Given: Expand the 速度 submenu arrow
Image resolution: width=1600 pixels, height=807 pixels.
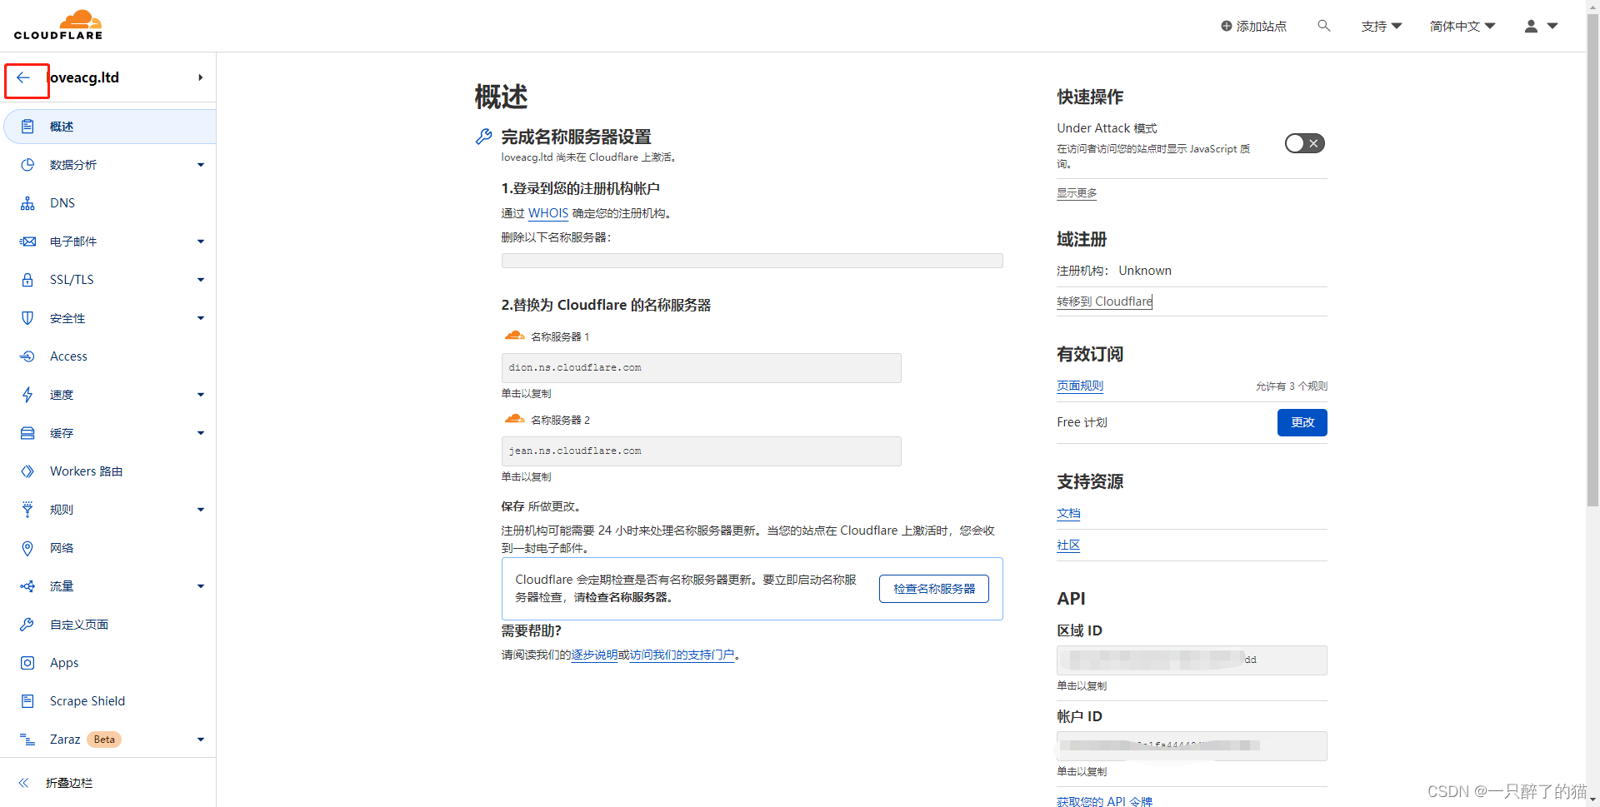Looking at the screenshot, I should coord(201,395).
